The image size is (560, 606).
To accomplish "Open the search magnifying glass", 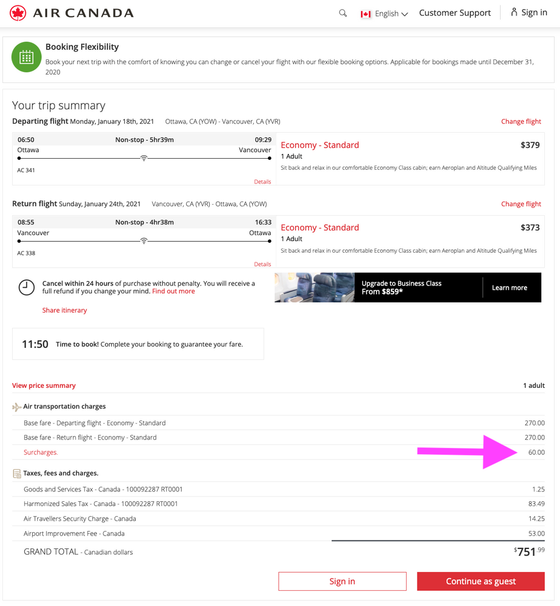I will (x=343, y=13).
